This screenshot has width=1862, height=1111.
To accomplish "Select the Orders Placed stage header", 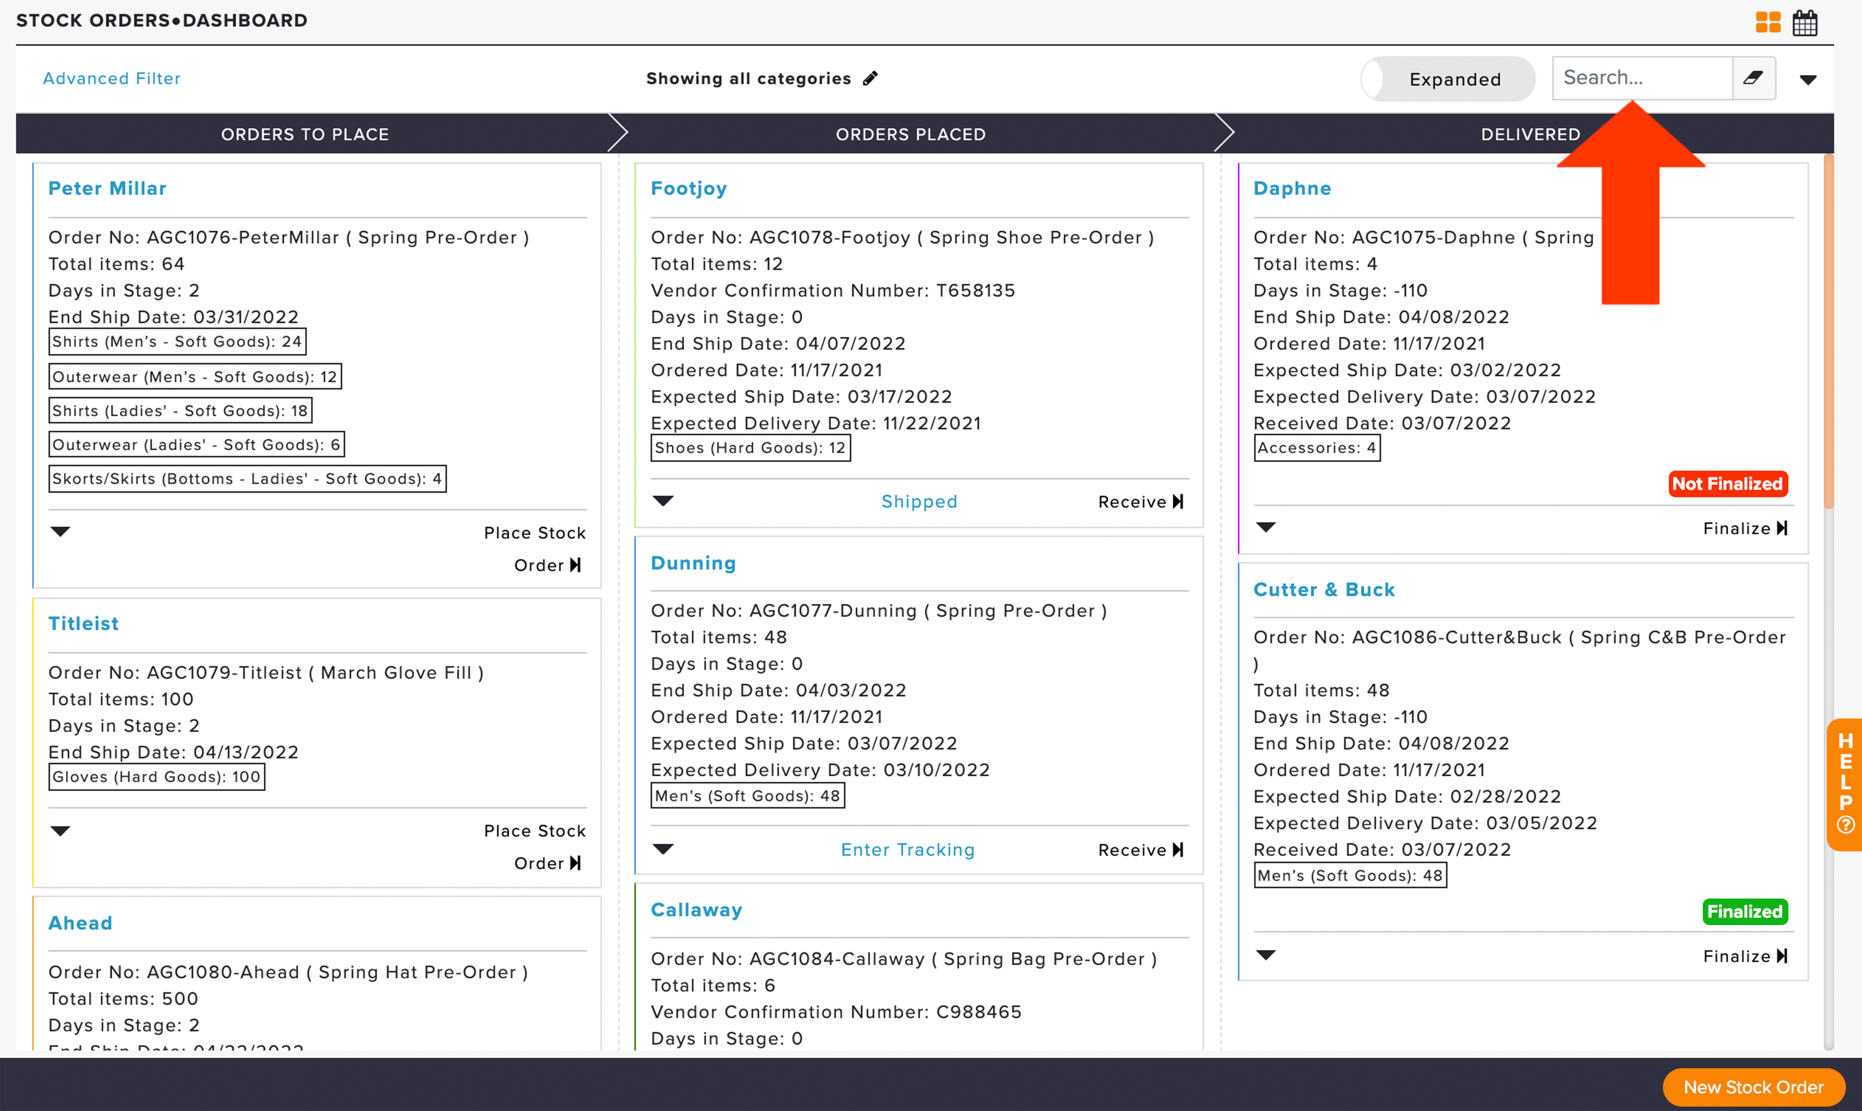I will pos(910,135).
